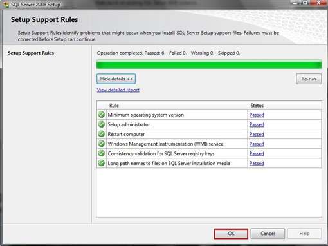Click the Help button
The width and height of the screenshot is (328, 246).
pyautogui.click(x=304, y=234)
